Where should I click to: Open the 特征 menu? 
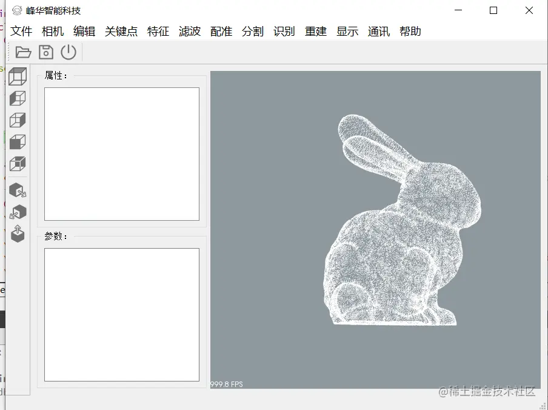158,32
